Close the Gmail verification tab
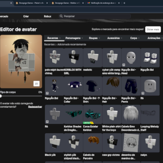 click(x=119, y=3)
